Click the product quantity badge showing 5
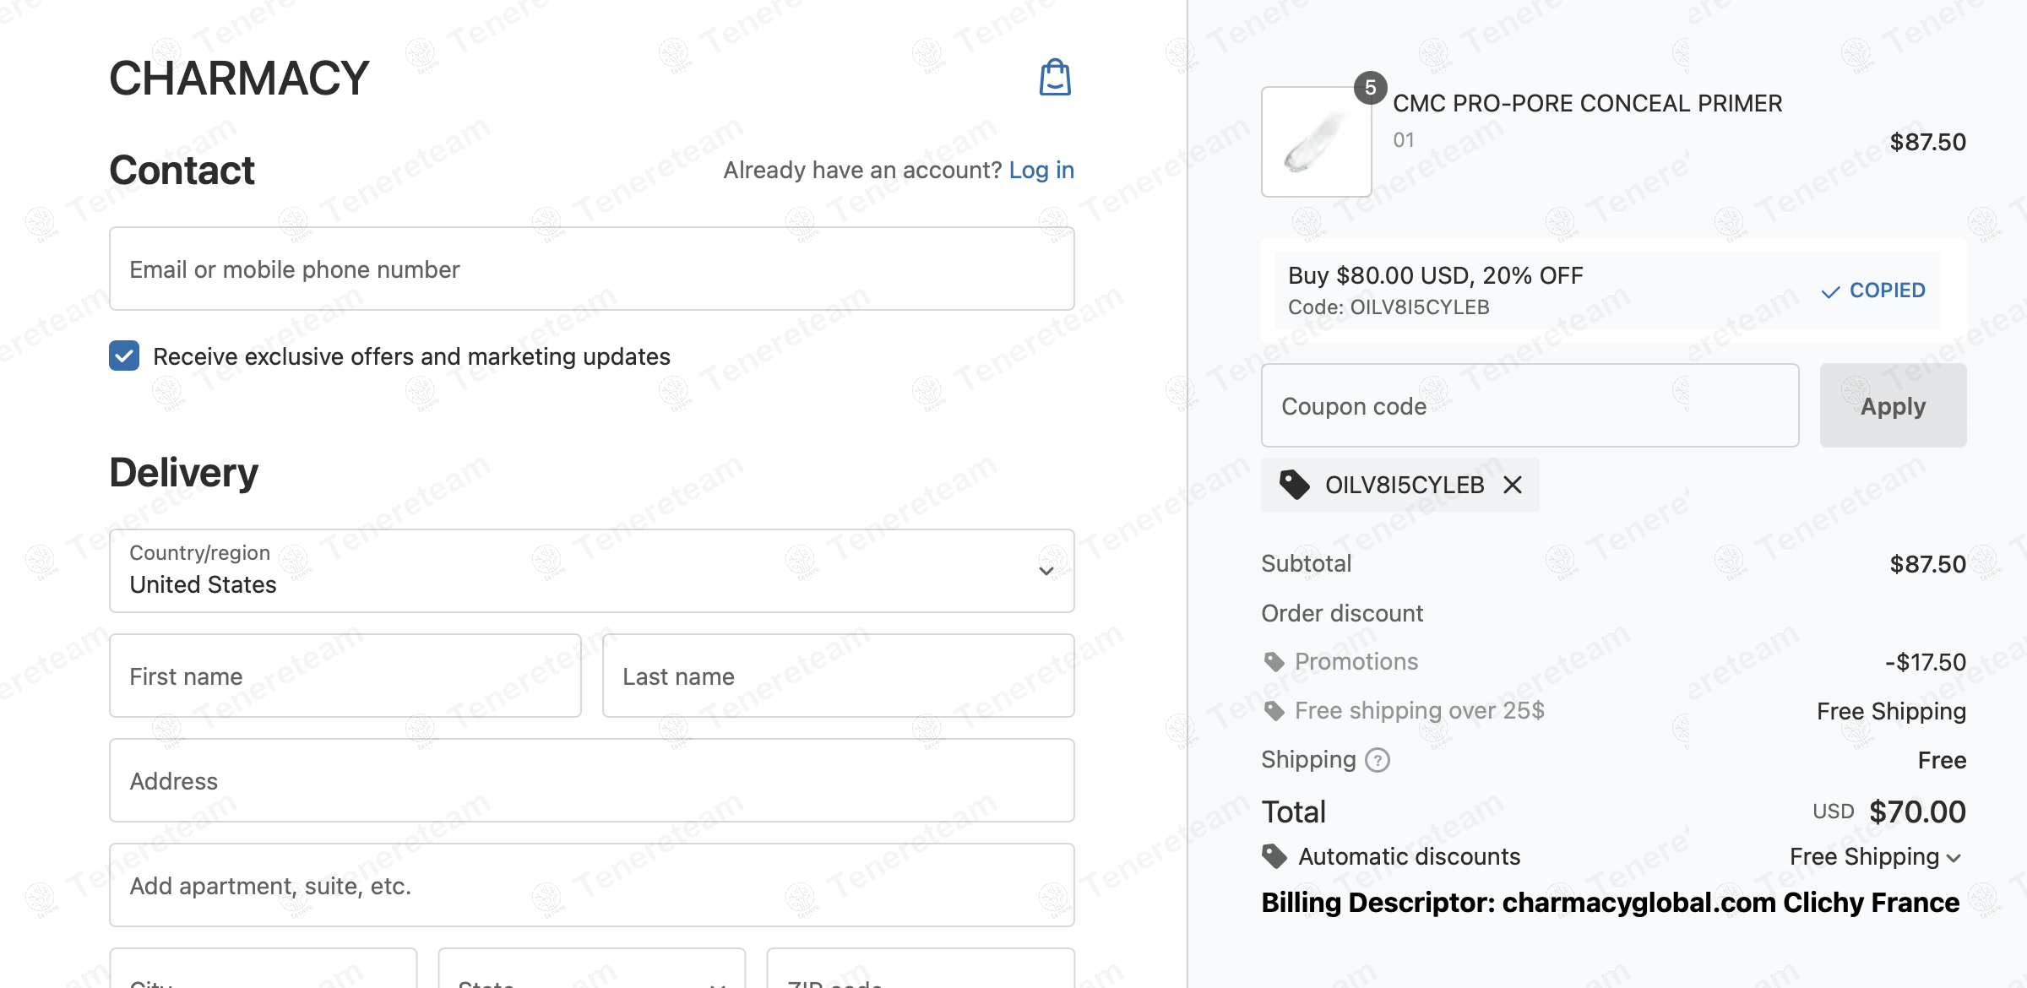The image size is (2027, 988). tap(1370, 88)
